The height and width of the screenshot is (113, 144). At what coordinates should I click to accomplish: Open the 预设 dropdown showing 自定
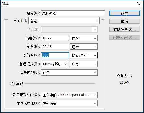pos(64,21)
